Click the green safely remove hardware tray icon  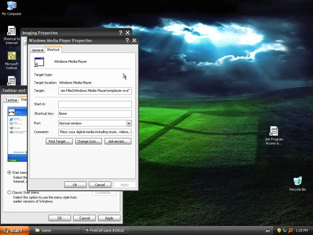pos(285,230)
